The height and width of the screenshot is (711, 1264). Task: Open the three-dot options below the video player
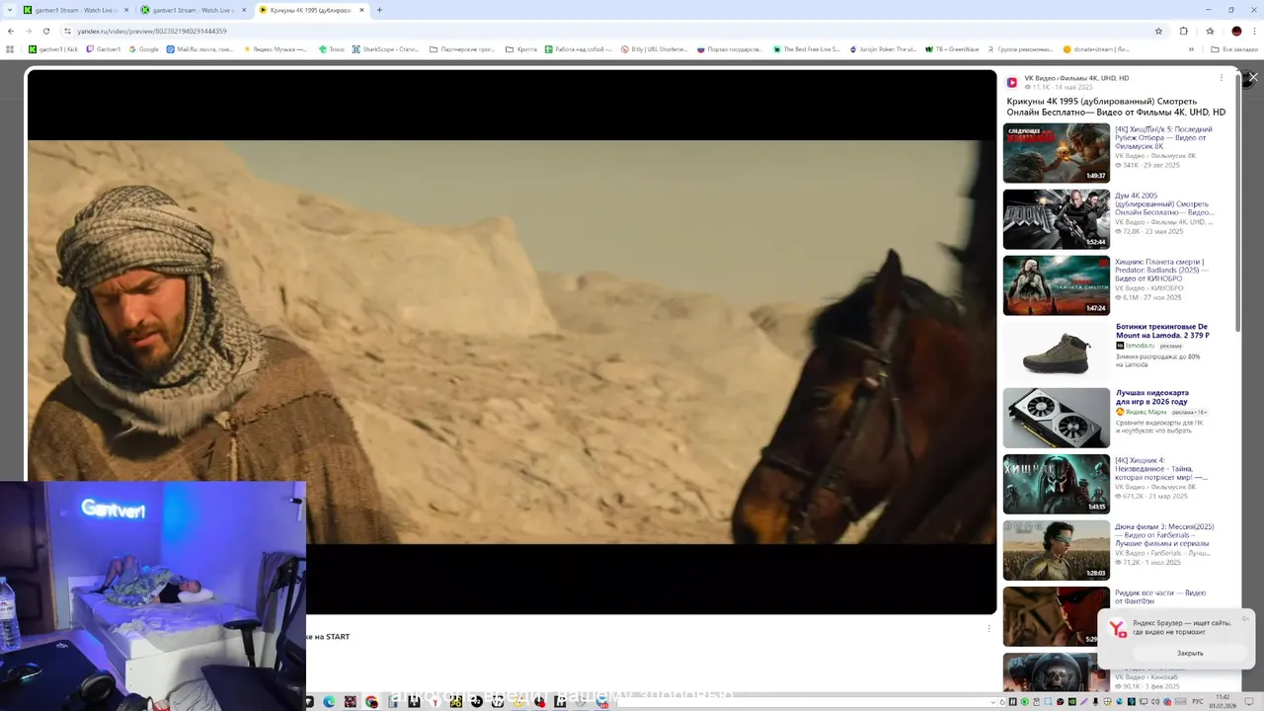[x=988, y=628]
